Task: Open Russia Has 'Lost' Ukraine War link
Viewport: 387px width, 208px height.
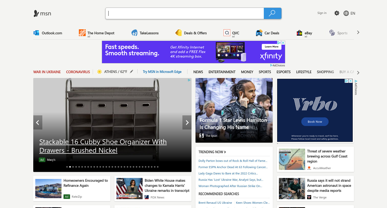Action: pos(231,180)
